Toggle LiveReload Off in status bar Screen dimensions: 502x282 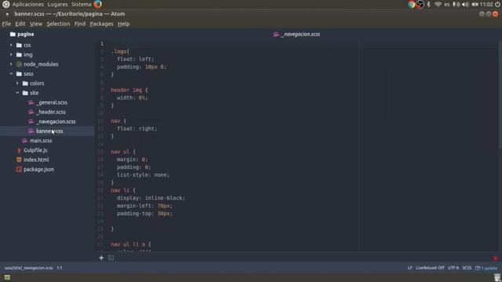pos(430,268)
